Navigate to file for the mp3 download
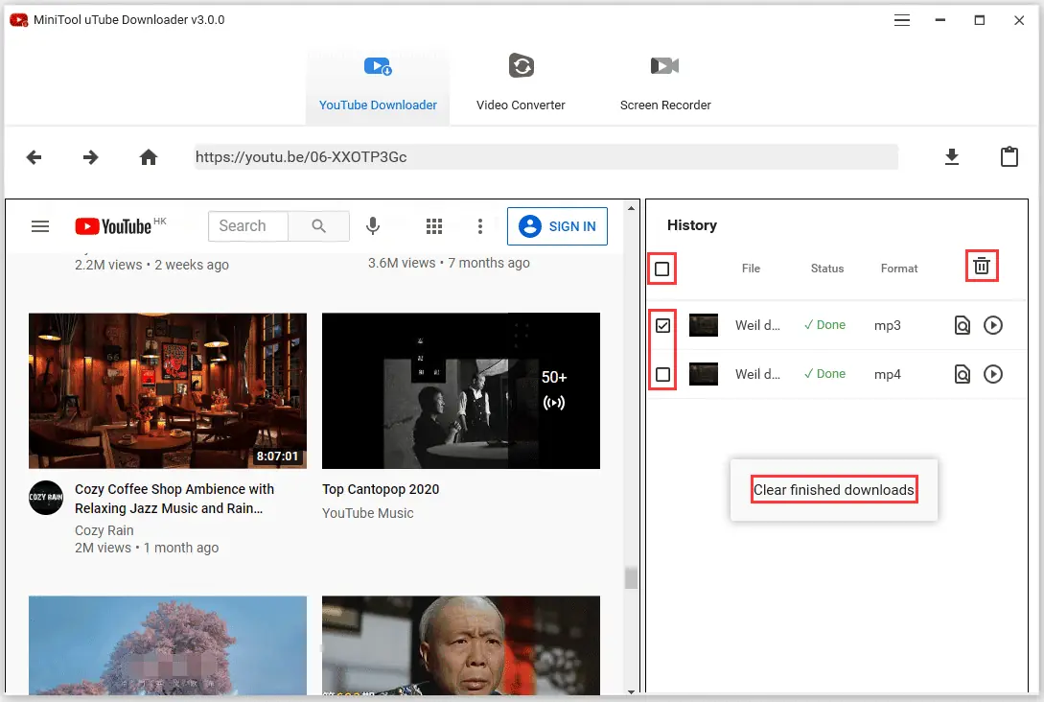Screen dimensions: 1044x702 (963, 325)
